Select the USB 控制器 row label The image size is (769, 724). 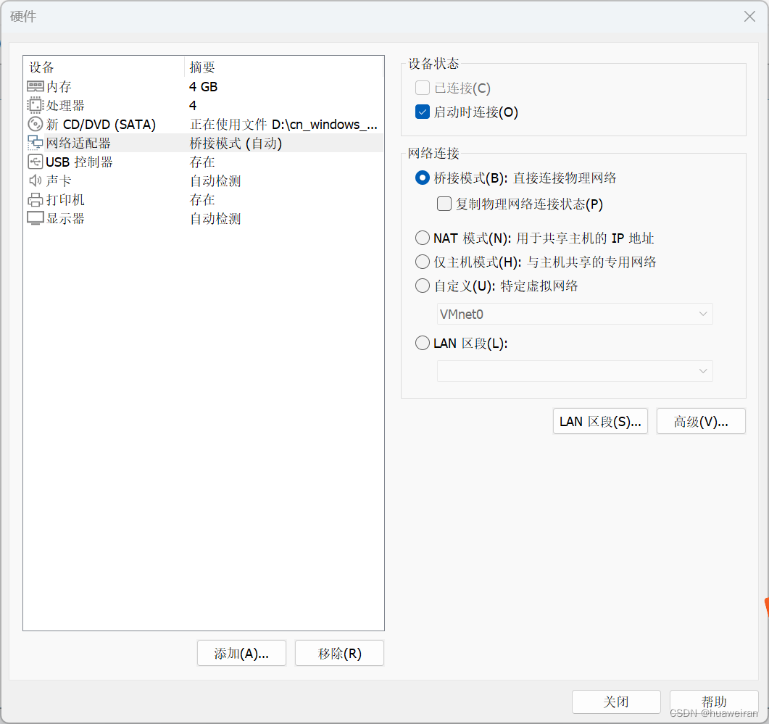coord(79,162)
